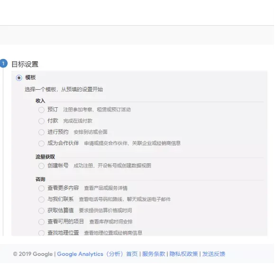The image size is (275, 264).
Task: Pick the 与我们联系 radio option
Action: (x=41, y=200)
